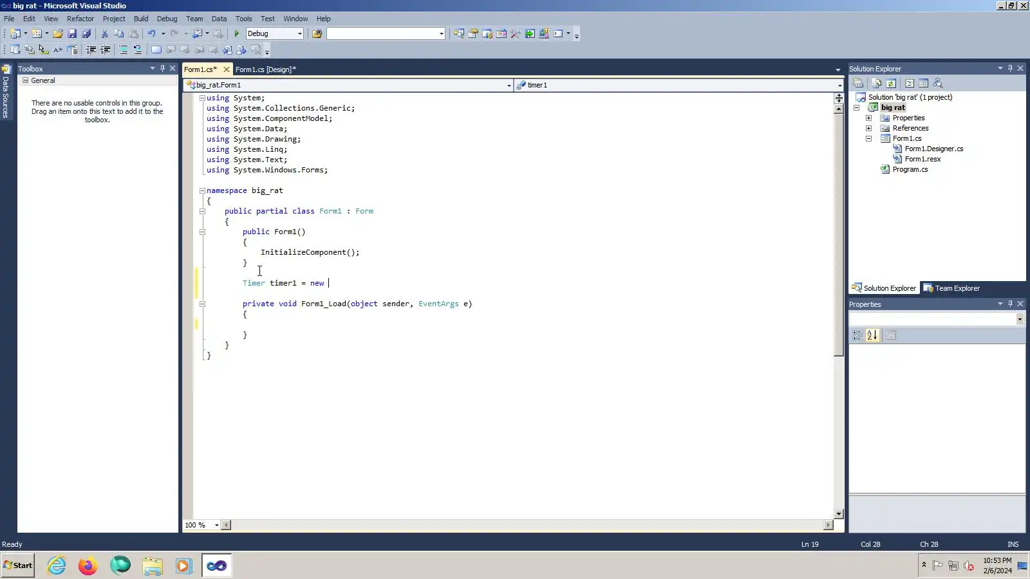1030x579 pixels.
Task: Click the Undo arrow icon
Action: (x=151, y=33)
